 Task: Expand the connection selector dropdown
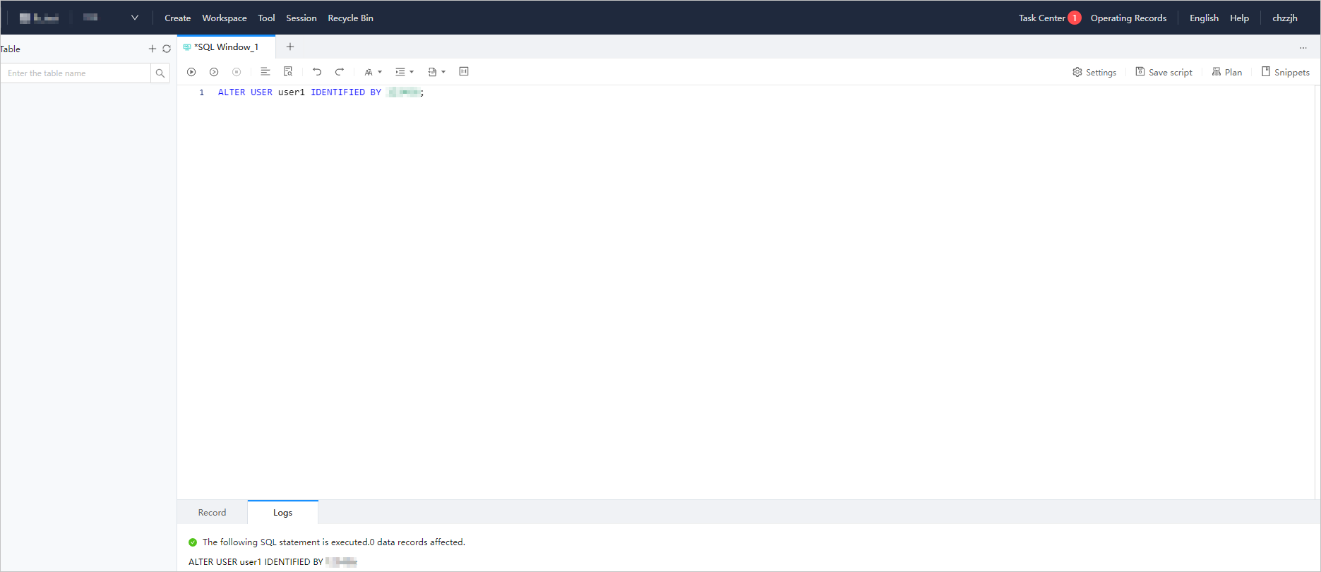[135, 18]
